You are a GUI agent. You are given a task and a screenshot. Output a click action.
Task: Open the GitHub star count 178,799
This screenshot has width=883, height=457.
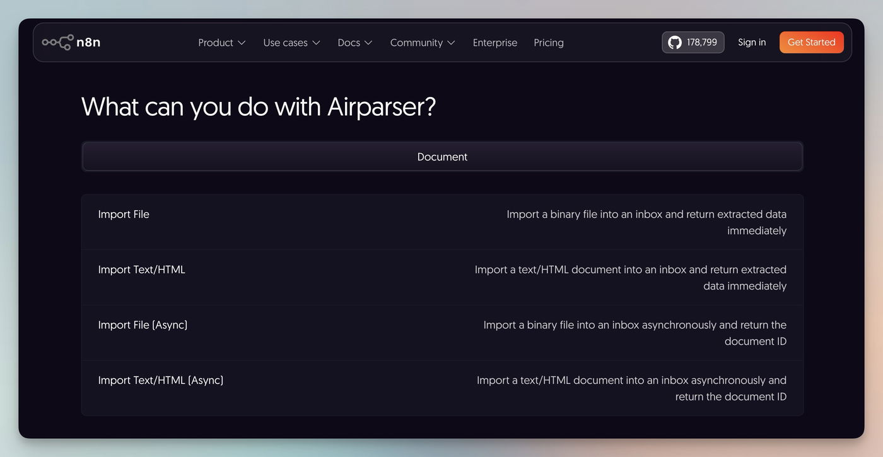pos(701,42)
